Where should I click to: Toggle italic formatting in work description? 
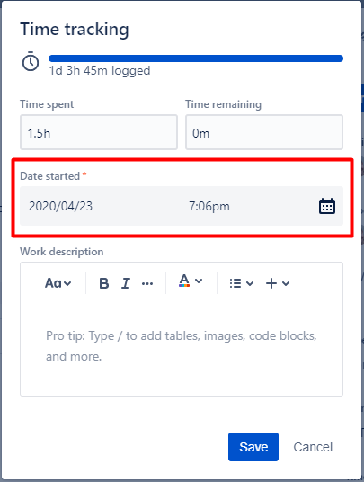(x=126, y=283)
